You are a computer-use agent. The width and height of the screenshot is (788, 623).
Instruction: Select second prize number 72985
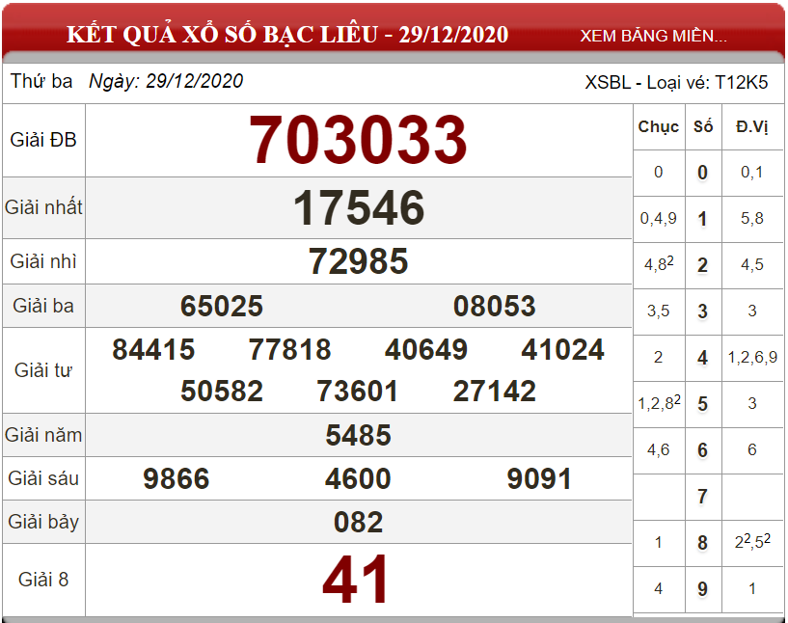(x=359, y=261)
